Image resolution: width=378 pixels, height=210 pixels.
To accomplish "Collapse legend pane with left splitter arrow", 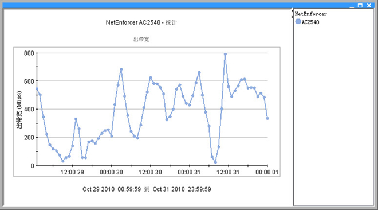I will [292, 11].
